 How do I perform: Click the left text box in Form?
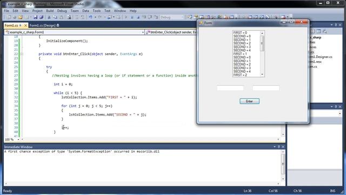230,88
